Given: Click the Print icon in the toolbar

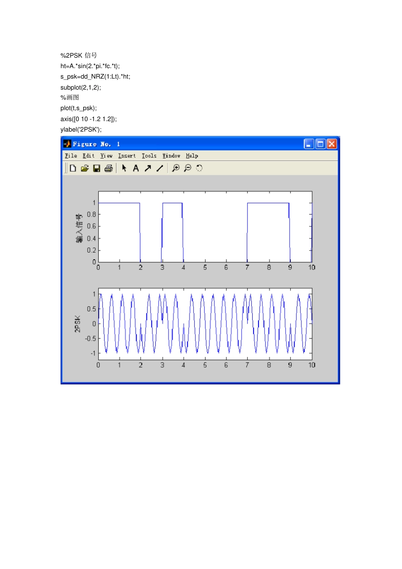Looking at the screenshot, I should pos(109,168).
